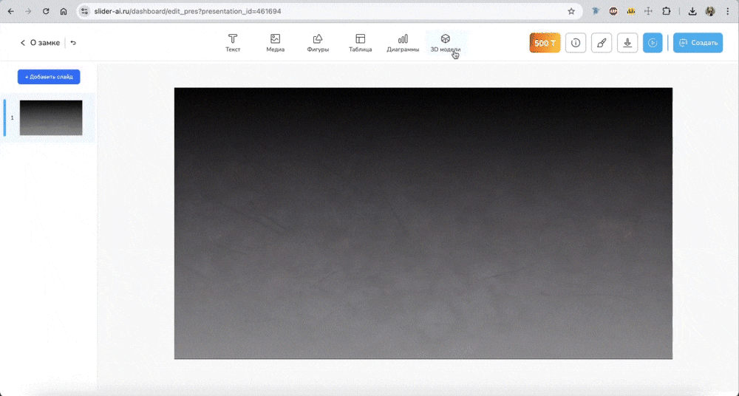This screenshot has width=739, height=396.
Task: Click the round brown extension icon
Action: point(613,11)
